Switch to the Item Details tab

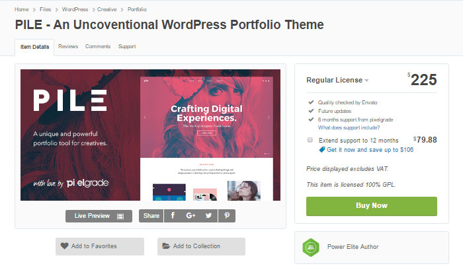[x=34, y=47]
